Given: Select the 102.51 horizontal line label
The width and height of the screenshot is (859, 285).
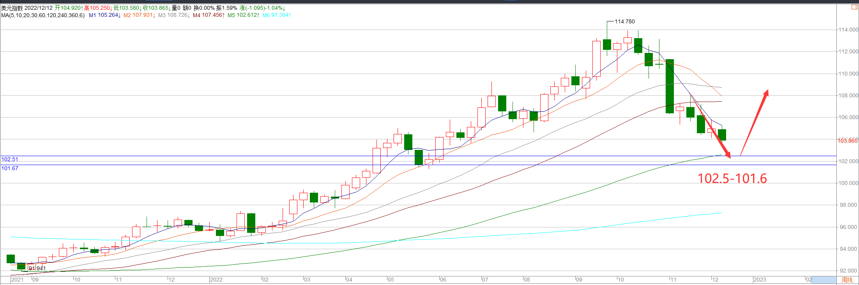Looking at the screenshot, I should pos(10,159).
